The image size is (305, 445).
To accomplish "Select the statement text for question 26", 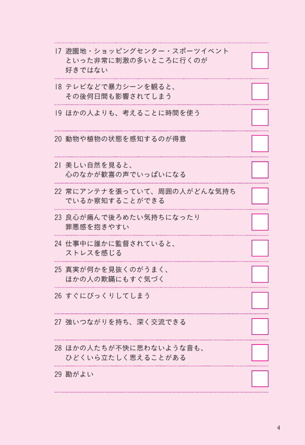I will 107,296.
